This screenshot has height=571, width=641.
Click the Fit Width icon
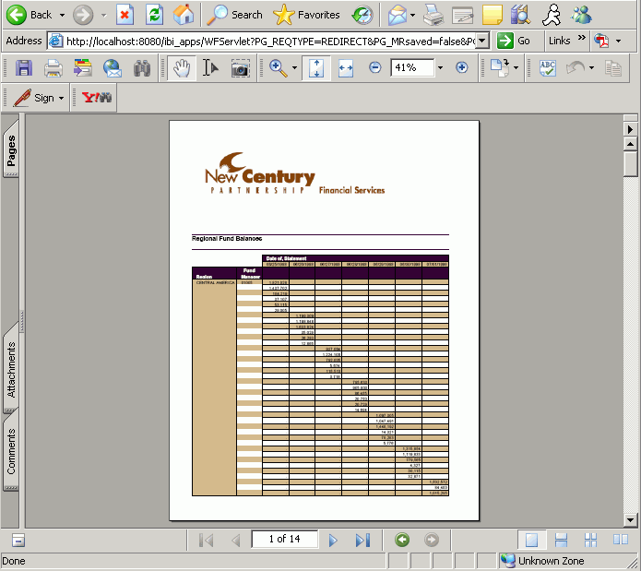(x=346, y=68)
